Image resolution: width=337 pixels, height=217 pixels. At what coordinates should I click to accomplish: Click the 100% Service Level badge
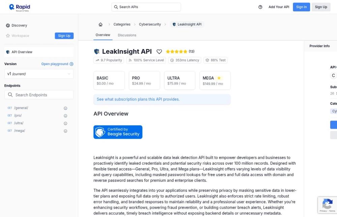point(146,60)
